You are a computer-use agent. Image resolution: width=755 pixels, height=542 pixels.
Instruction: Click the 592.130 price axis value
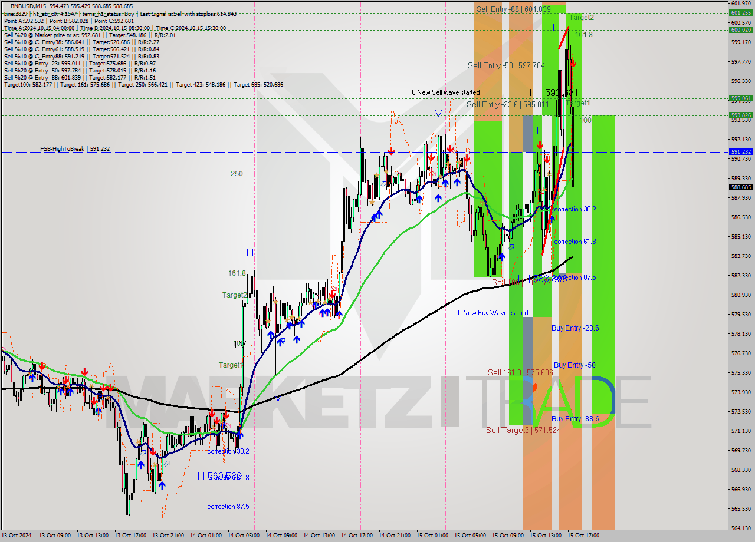pyautogui.click(x=741, y=139)
